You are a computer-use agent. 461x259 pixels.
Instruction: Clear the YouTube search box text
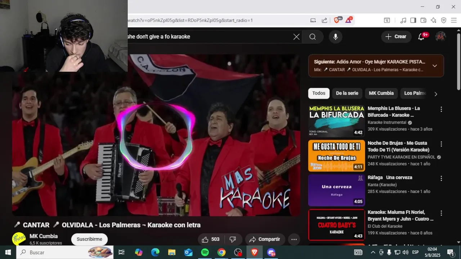296,37
